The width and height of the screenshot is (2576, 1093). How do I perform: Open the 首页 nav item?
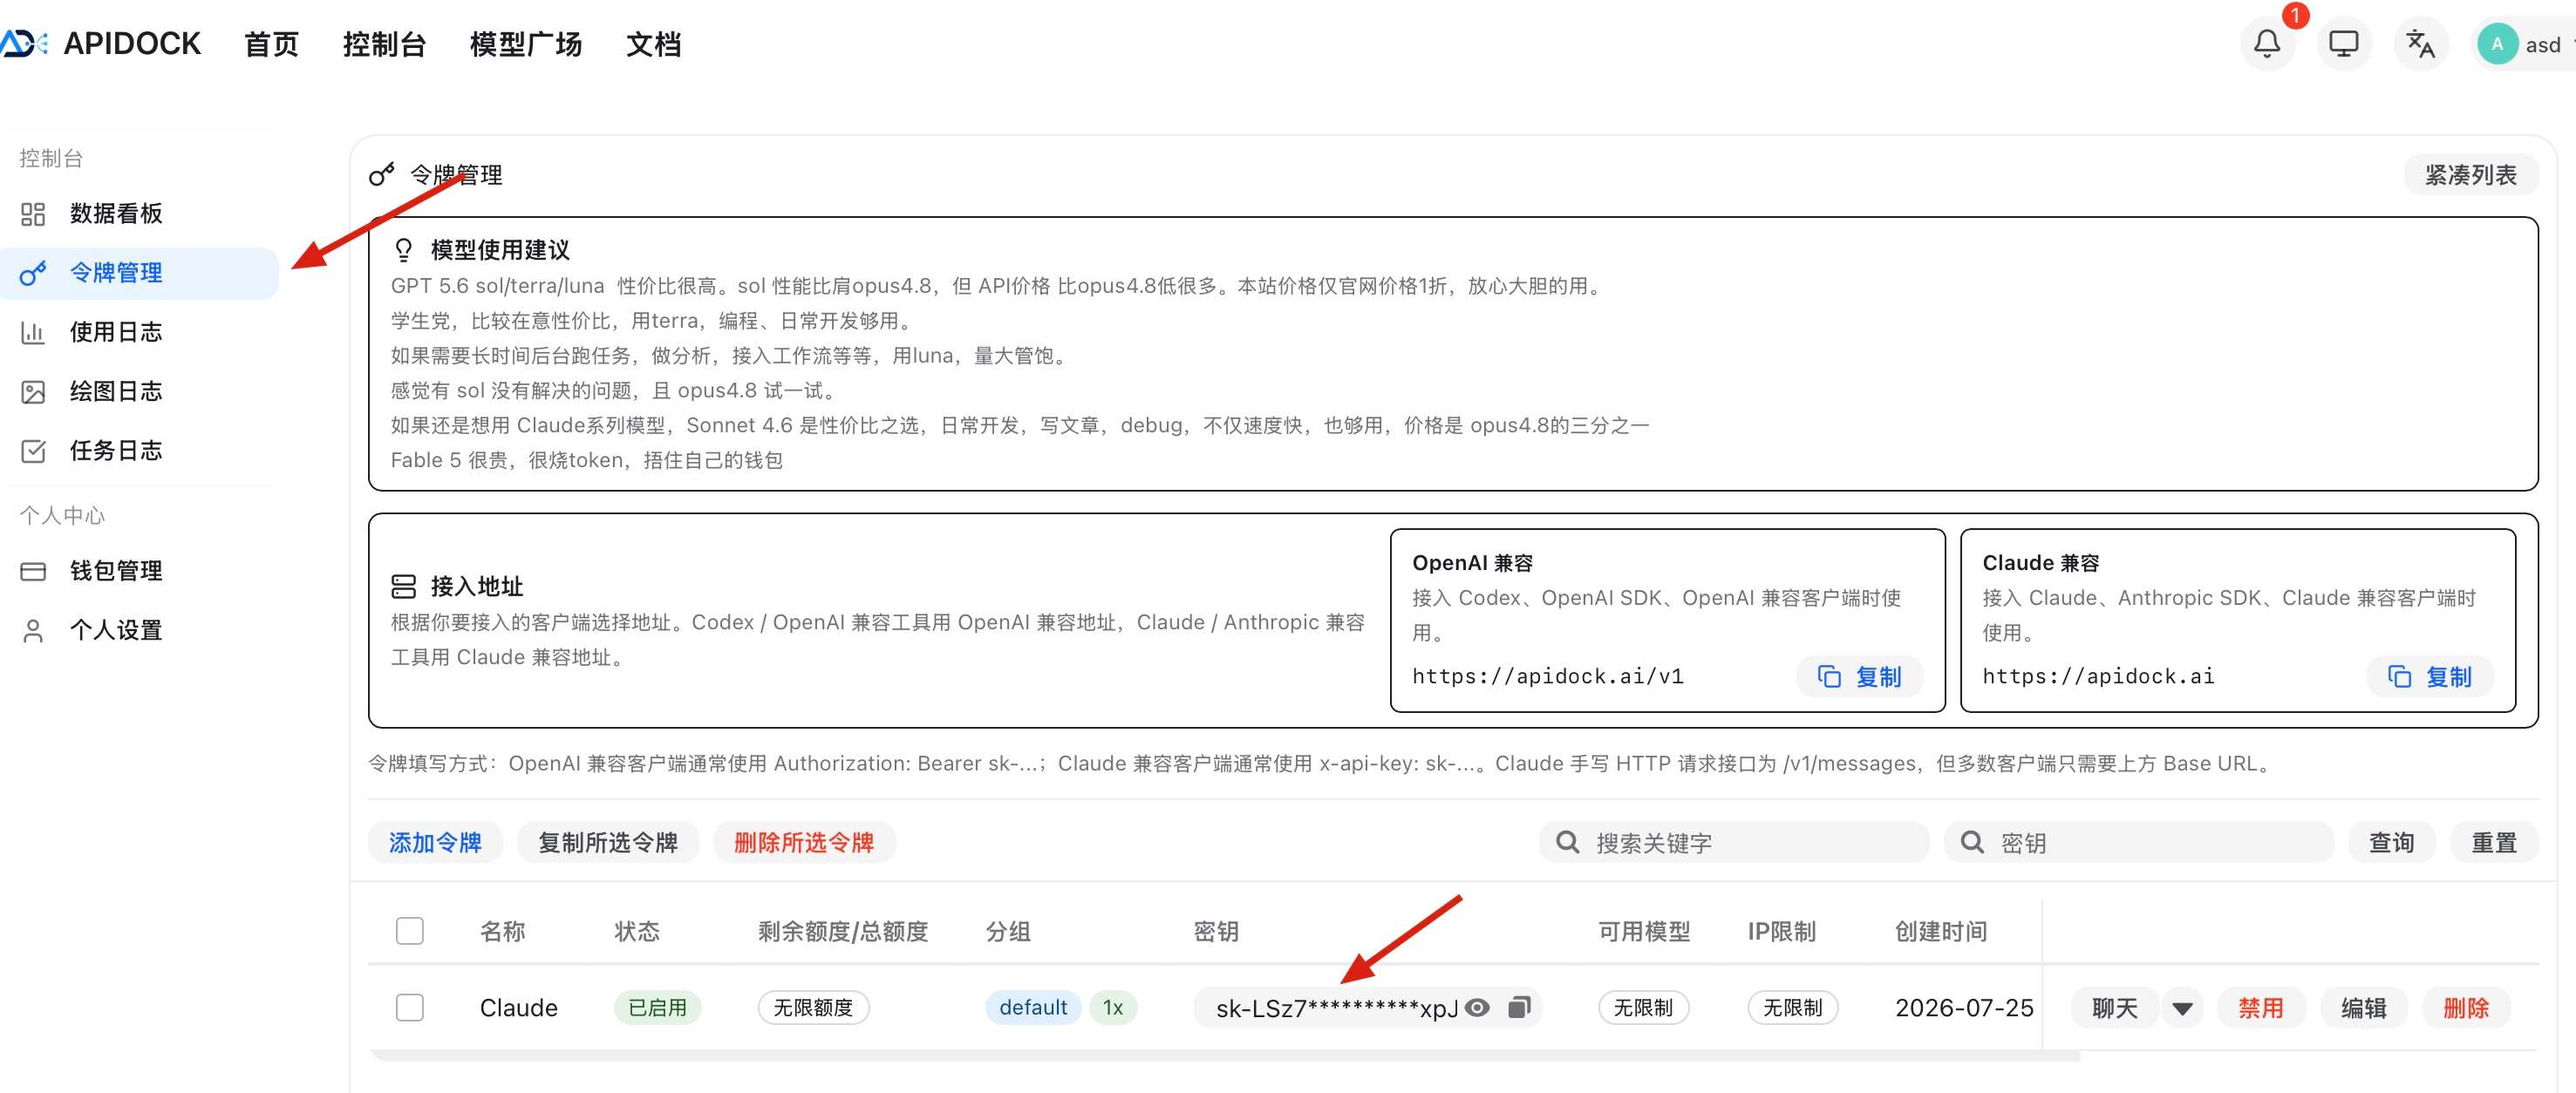271,44
